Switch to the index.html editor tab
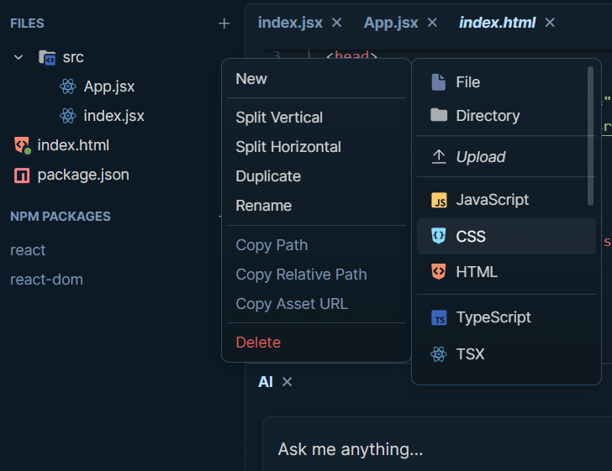 [x=497, y=23]
